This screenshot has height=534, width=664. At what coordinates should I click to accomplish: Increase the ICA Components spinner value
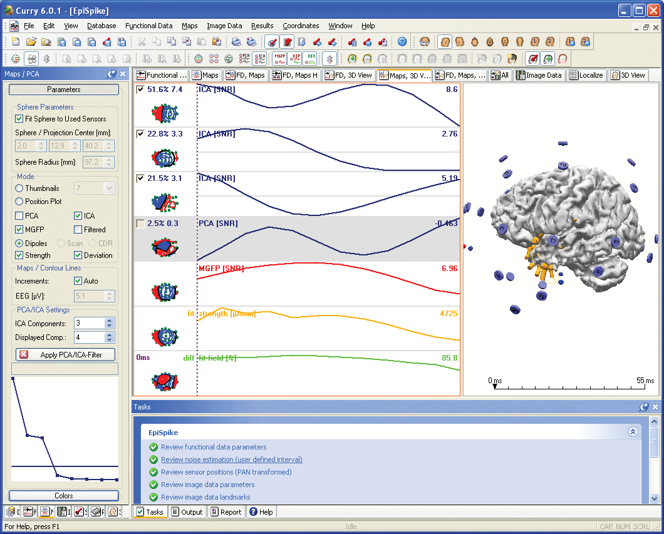coord(110,321)
